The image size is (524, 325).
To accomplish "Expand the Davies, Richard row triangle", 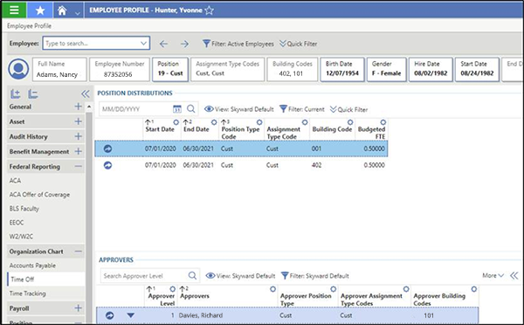I will [131, 315].
